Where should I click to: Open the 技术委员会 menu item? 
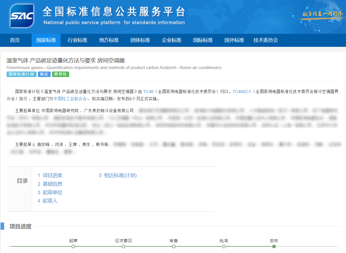pyautogui.click(x=265, y=40)
